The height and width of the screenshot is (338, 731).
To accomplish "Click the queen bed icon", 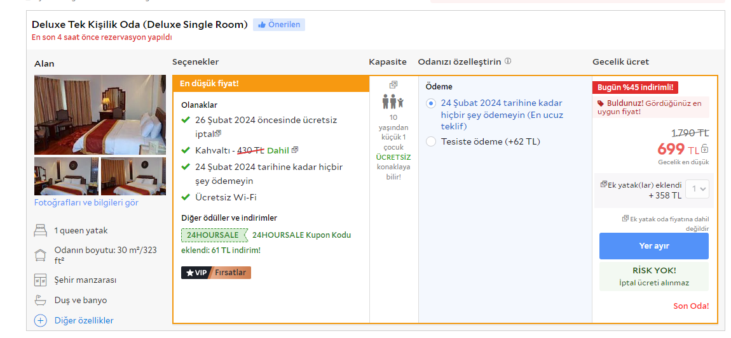I will 41,231.
